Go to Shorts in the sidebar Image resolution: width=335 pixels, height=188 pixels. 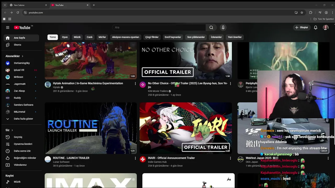[21, 45]
